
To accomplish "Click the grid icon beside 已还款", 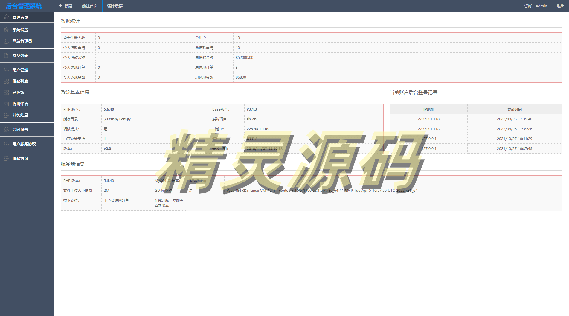I will 6,93.
